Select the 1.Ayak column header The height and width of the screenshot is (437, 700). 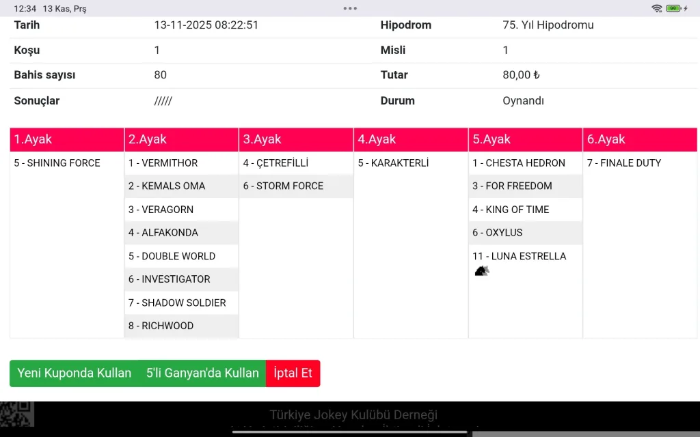(x=67, y=139)
